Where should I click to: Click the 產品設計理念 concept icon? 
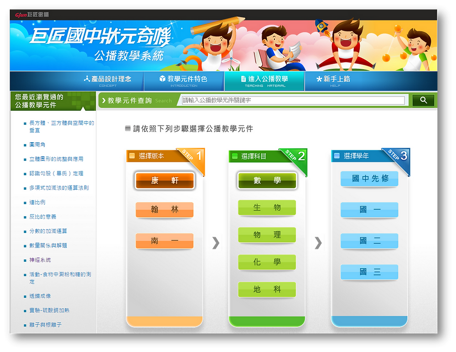87,78
